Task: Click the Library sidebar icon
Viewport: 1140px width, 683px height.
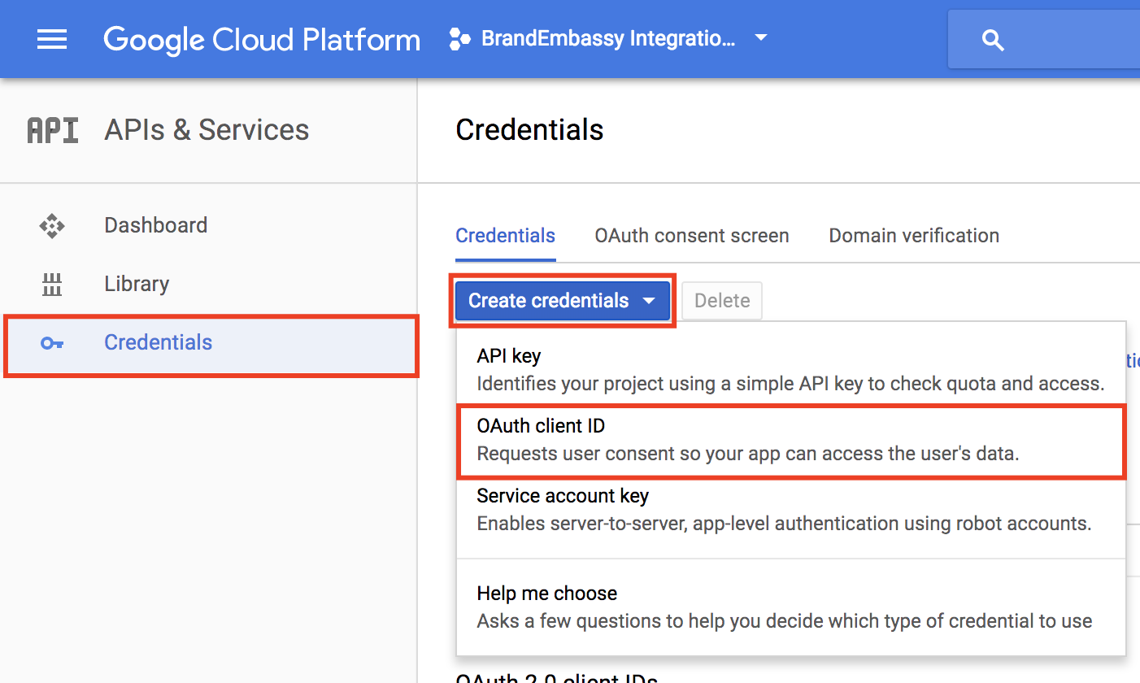Action: tap(52, 285)
